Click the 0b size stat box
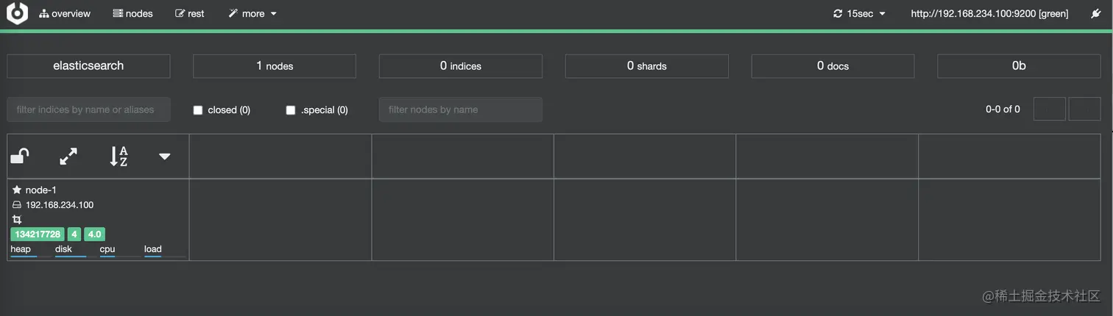Image resolution: width=1113 pixels, height=316 pixels. pos(1019,66)
